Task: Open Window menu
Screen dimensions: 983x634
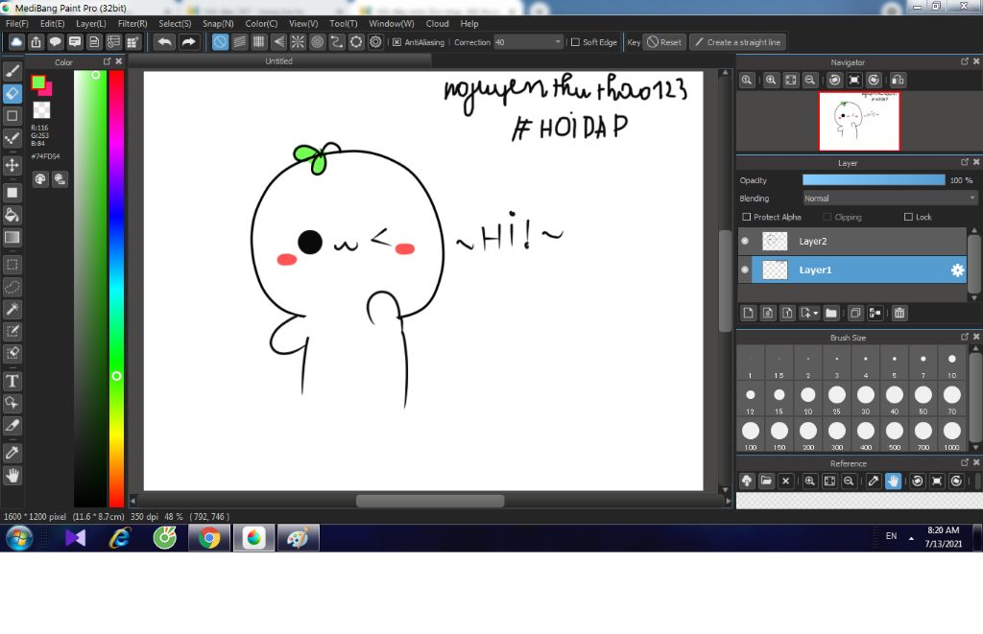Action: coord(392,23)
